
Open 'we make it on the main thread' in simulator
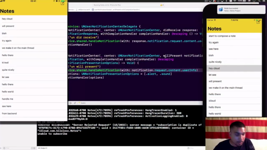234,87
